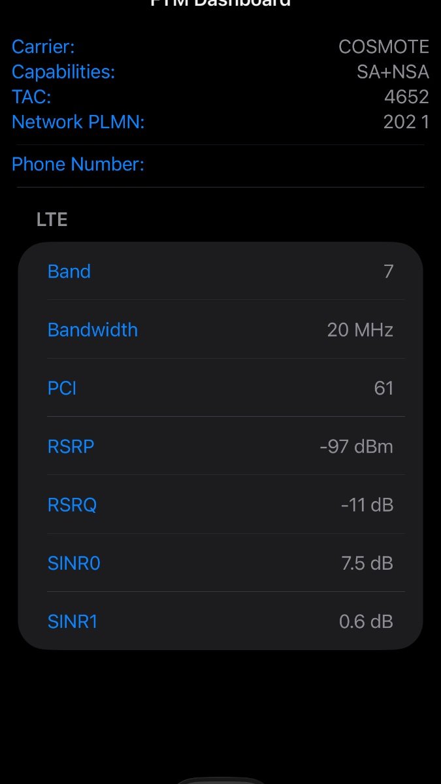Screen dimensions: 441x784
Task: Tap the Capabilities label
Action: (x=63, y=72)
